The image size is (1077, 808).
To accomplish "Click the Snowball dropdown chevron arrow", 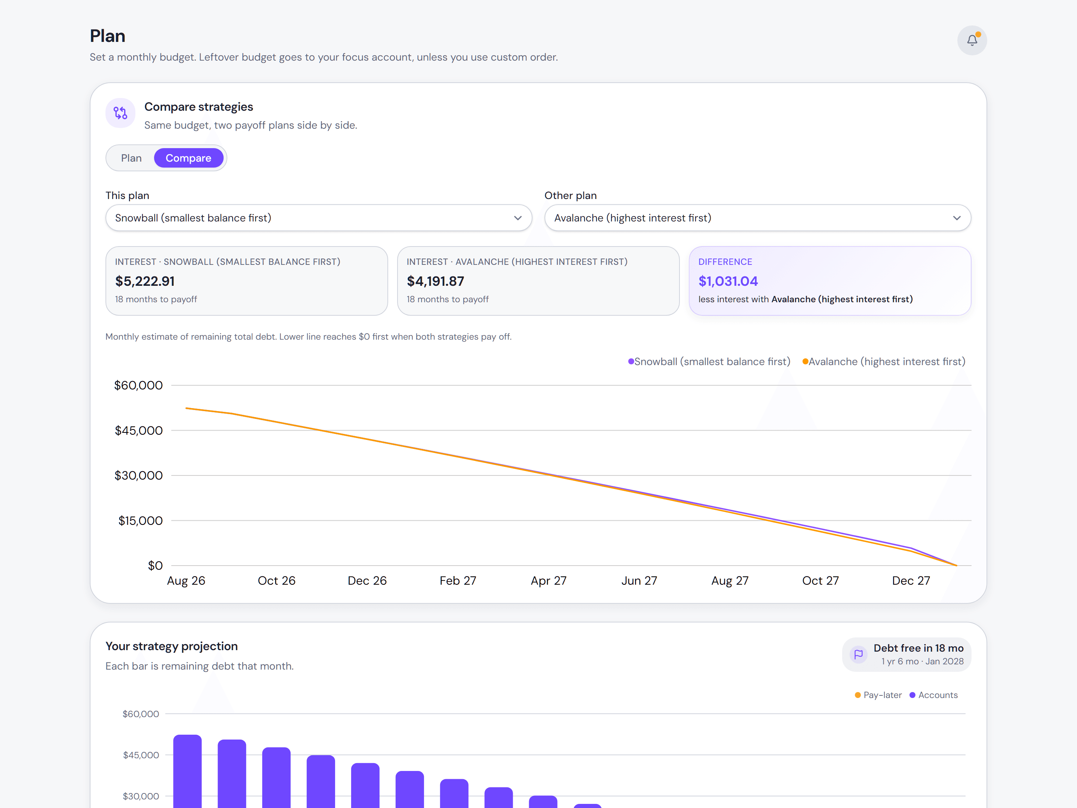I will (x=518, y=218).
